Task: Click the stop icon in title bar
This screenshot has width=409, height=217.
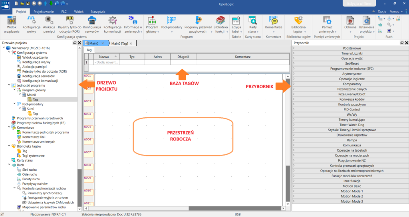Action: [40, 3]
